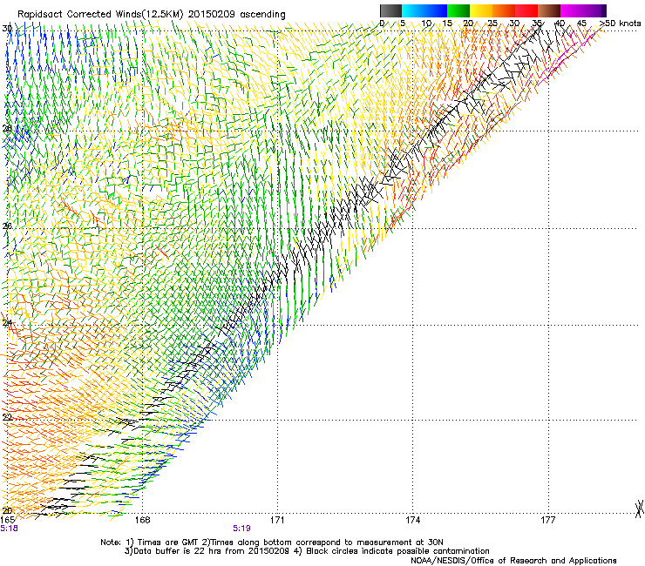Click the gray 0-5 knots legend swatch

[390, 10]
